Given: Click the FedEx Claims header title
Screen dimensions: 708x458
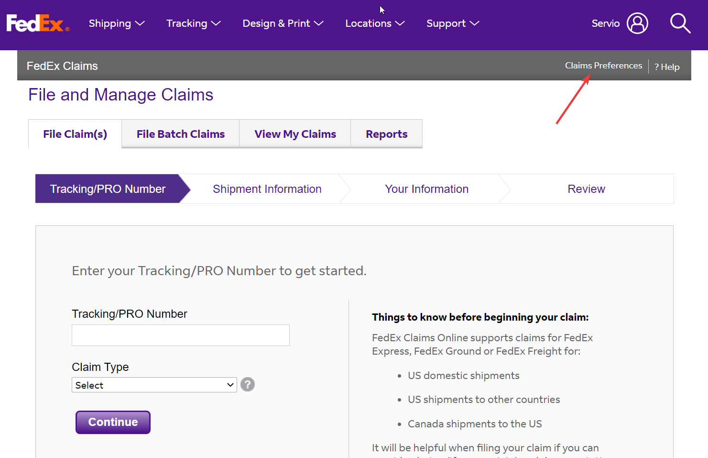Looking at the screenshot, I should click(62, 66).
